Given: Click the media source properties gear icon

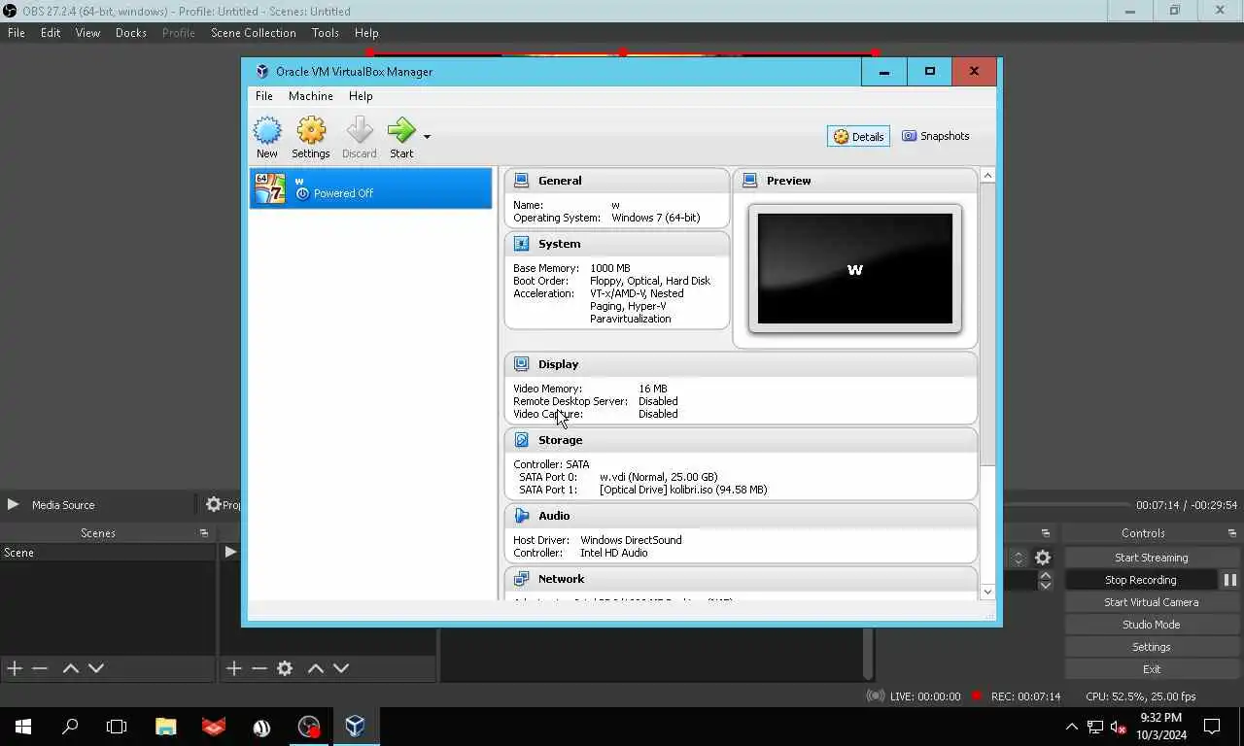Looking at the screenshot, I should [x=214, y=504].
